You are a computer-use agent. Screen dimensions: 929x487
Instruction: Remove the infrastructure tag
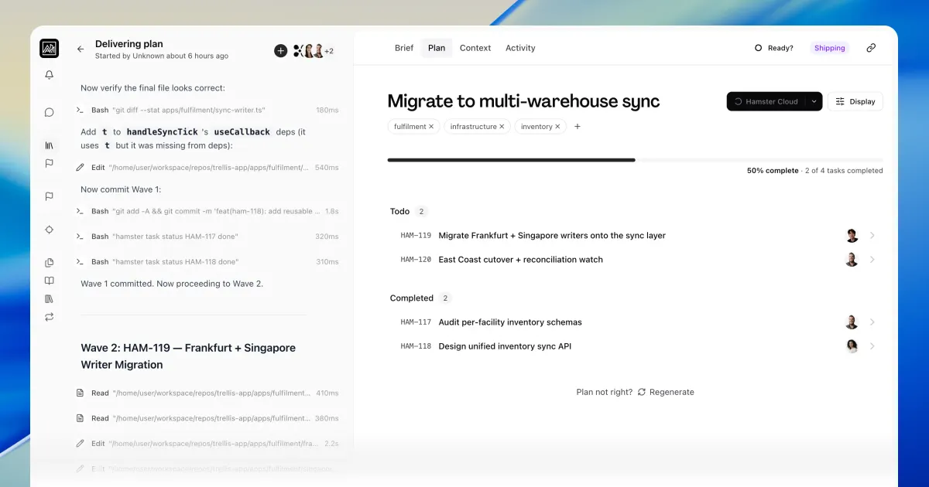tap(502, 127)
